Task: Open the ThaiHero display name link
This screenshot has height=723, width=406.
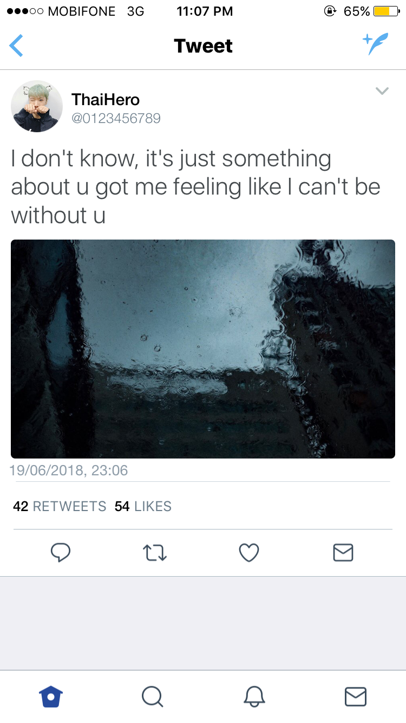Action: [x=106, y=99]
